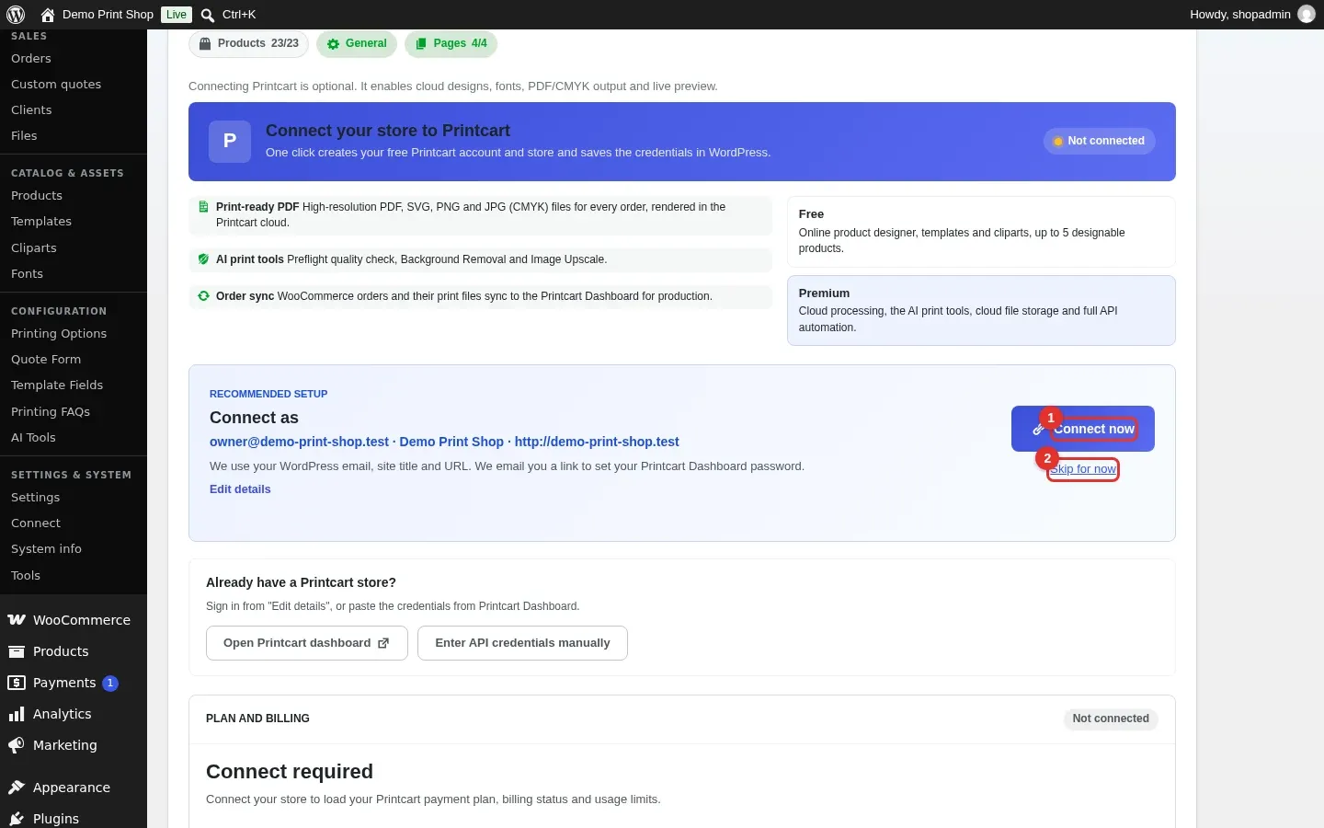Open Orders in the Sales menu

(31, 58)
